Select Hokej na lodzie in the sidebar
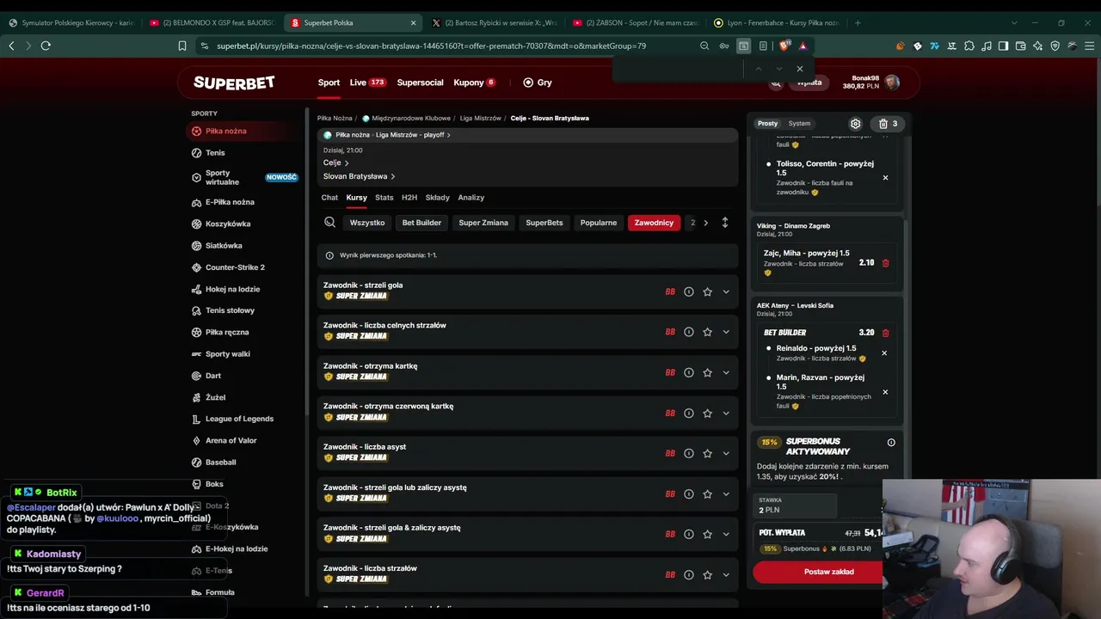Viewport: 1101px width, 619px height. tap(232, 289)
